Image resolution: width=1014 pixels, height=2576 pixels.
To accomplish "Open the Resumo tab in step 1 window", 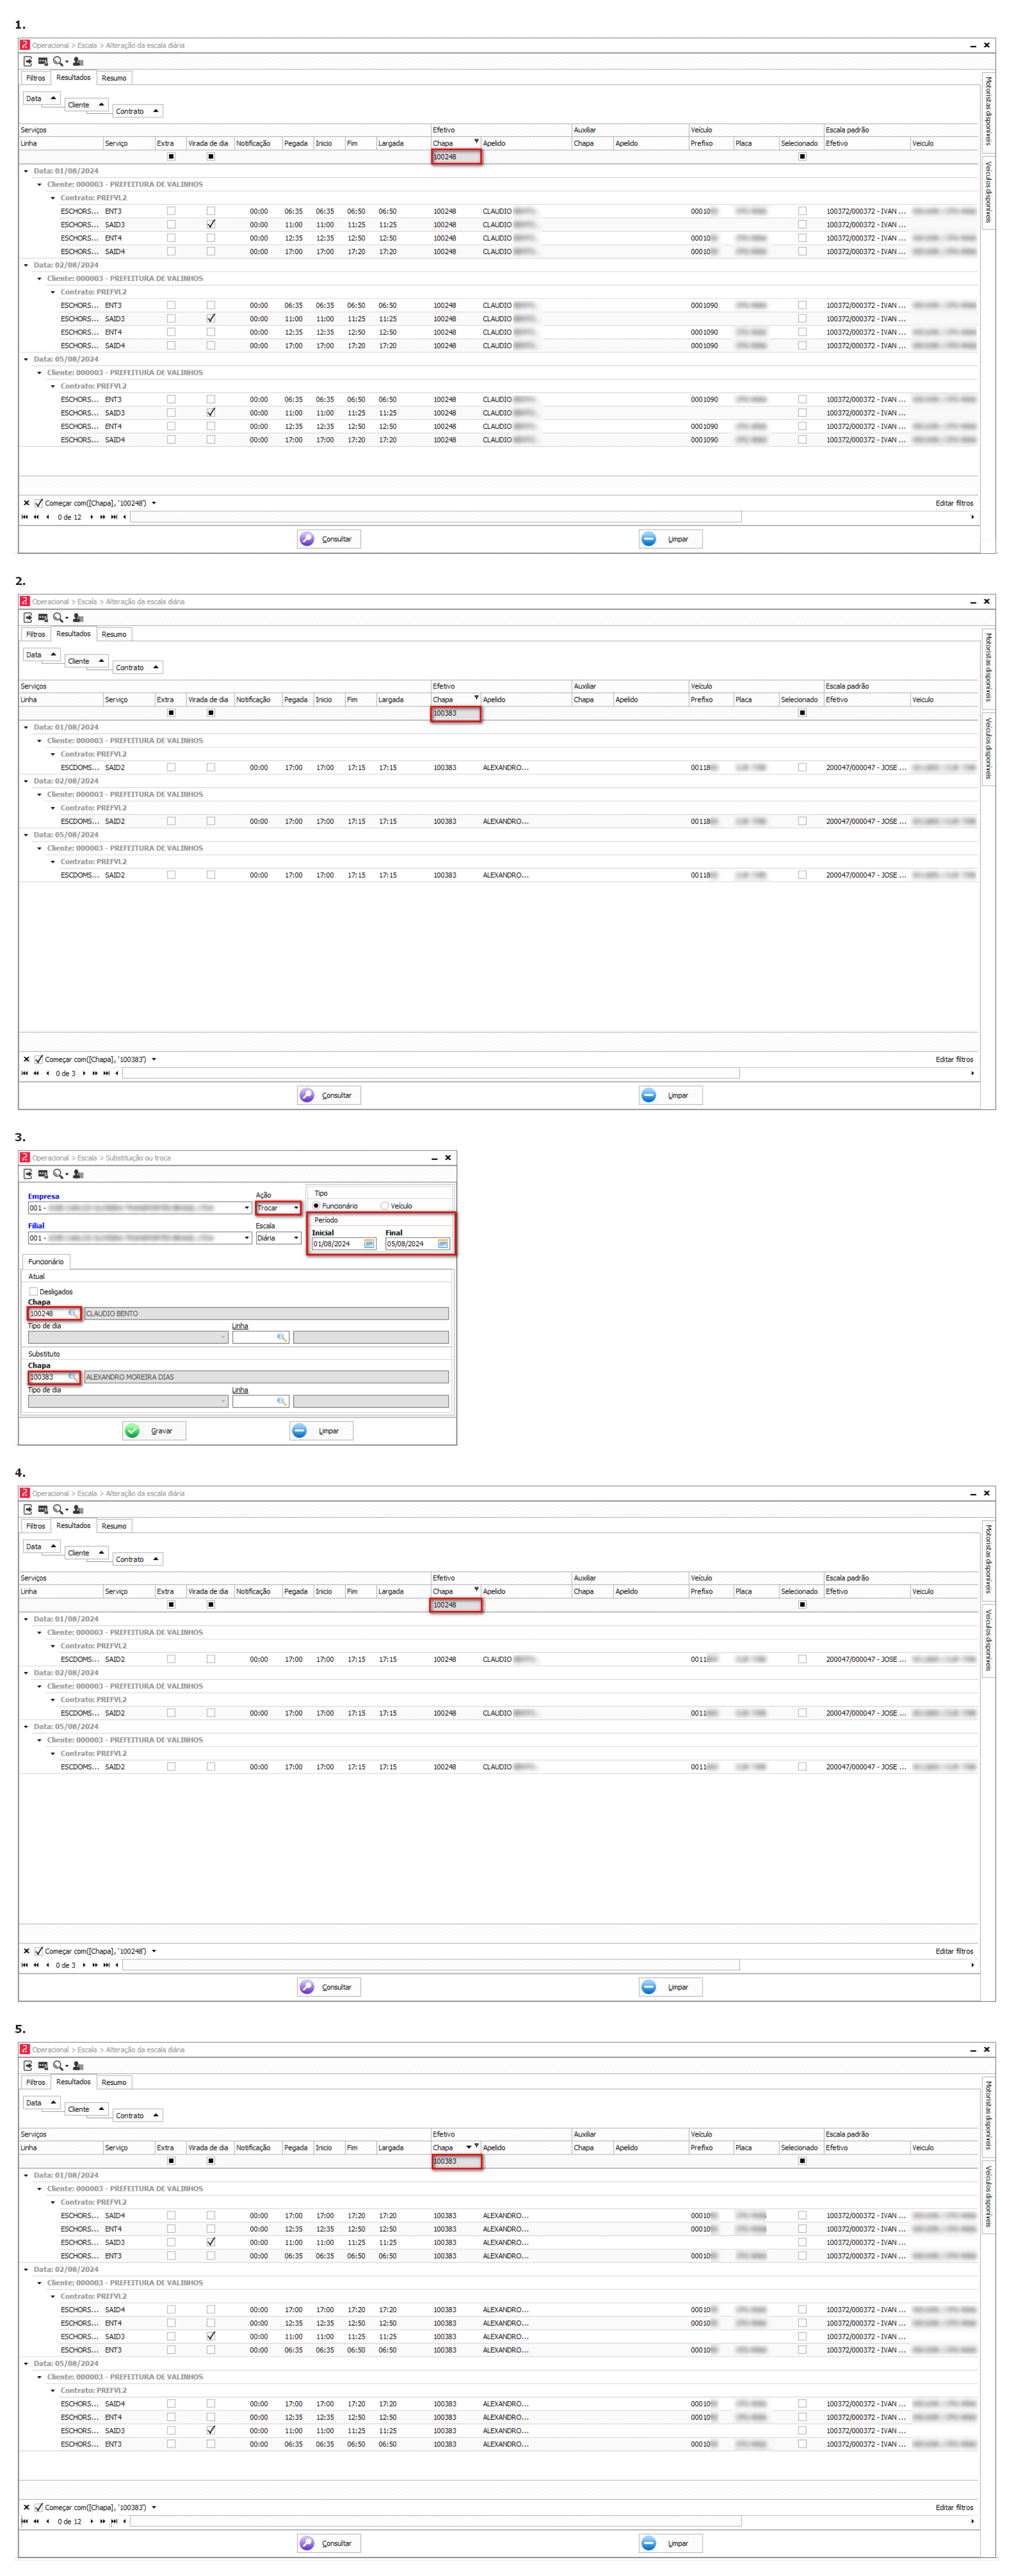I will [114, 78].
